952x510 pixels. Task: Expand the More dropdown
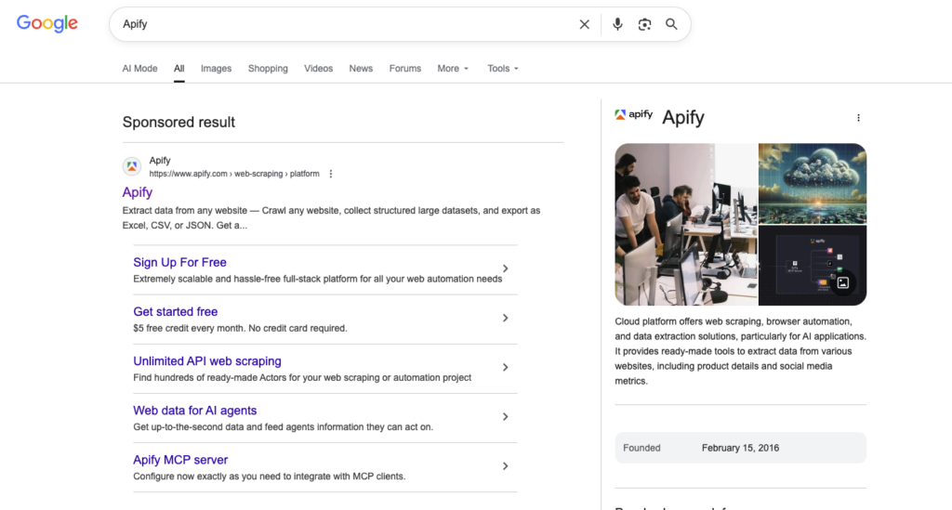(453, 69)
